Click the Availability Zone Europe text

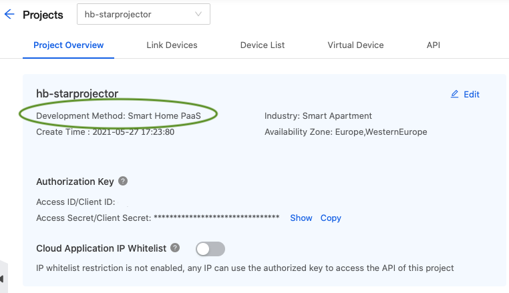tap(345, 131)
